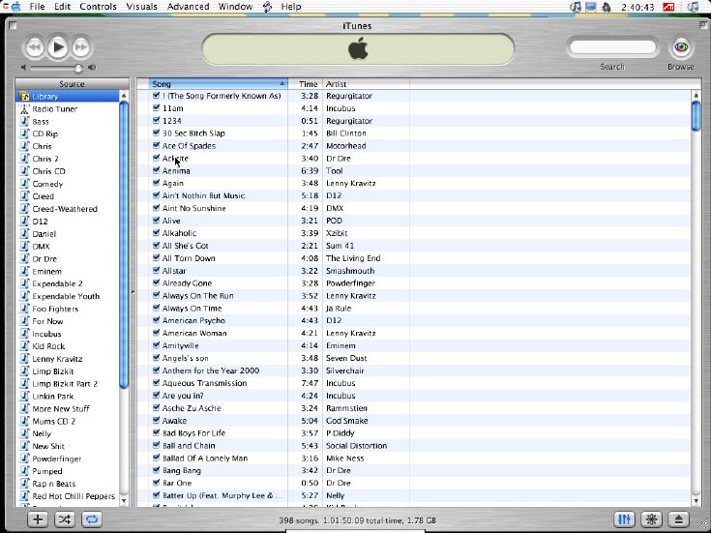Uncheck the song American Psycho
The height and width of the screenshot is (533, 711).
(x=156, y=320)
